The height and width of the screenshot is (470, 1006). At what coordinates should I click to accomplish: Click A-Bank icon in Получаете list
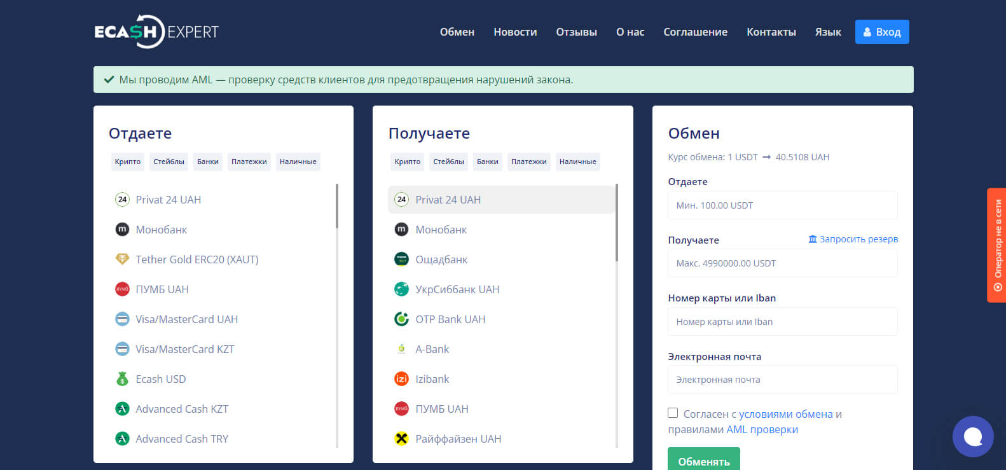pyautogui.click(x=401, y=349)
